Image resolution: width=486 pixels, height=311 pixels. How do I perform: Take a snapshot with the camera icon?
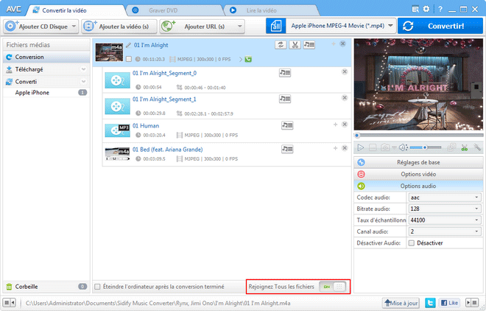[x=384, y=147]
